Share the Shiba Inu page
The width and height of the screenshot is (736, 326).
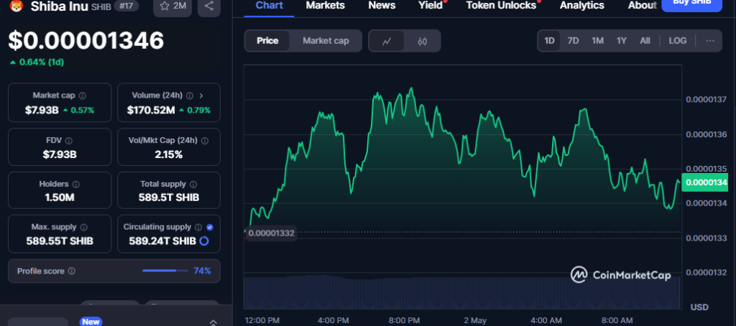click(x=209, y=7)
